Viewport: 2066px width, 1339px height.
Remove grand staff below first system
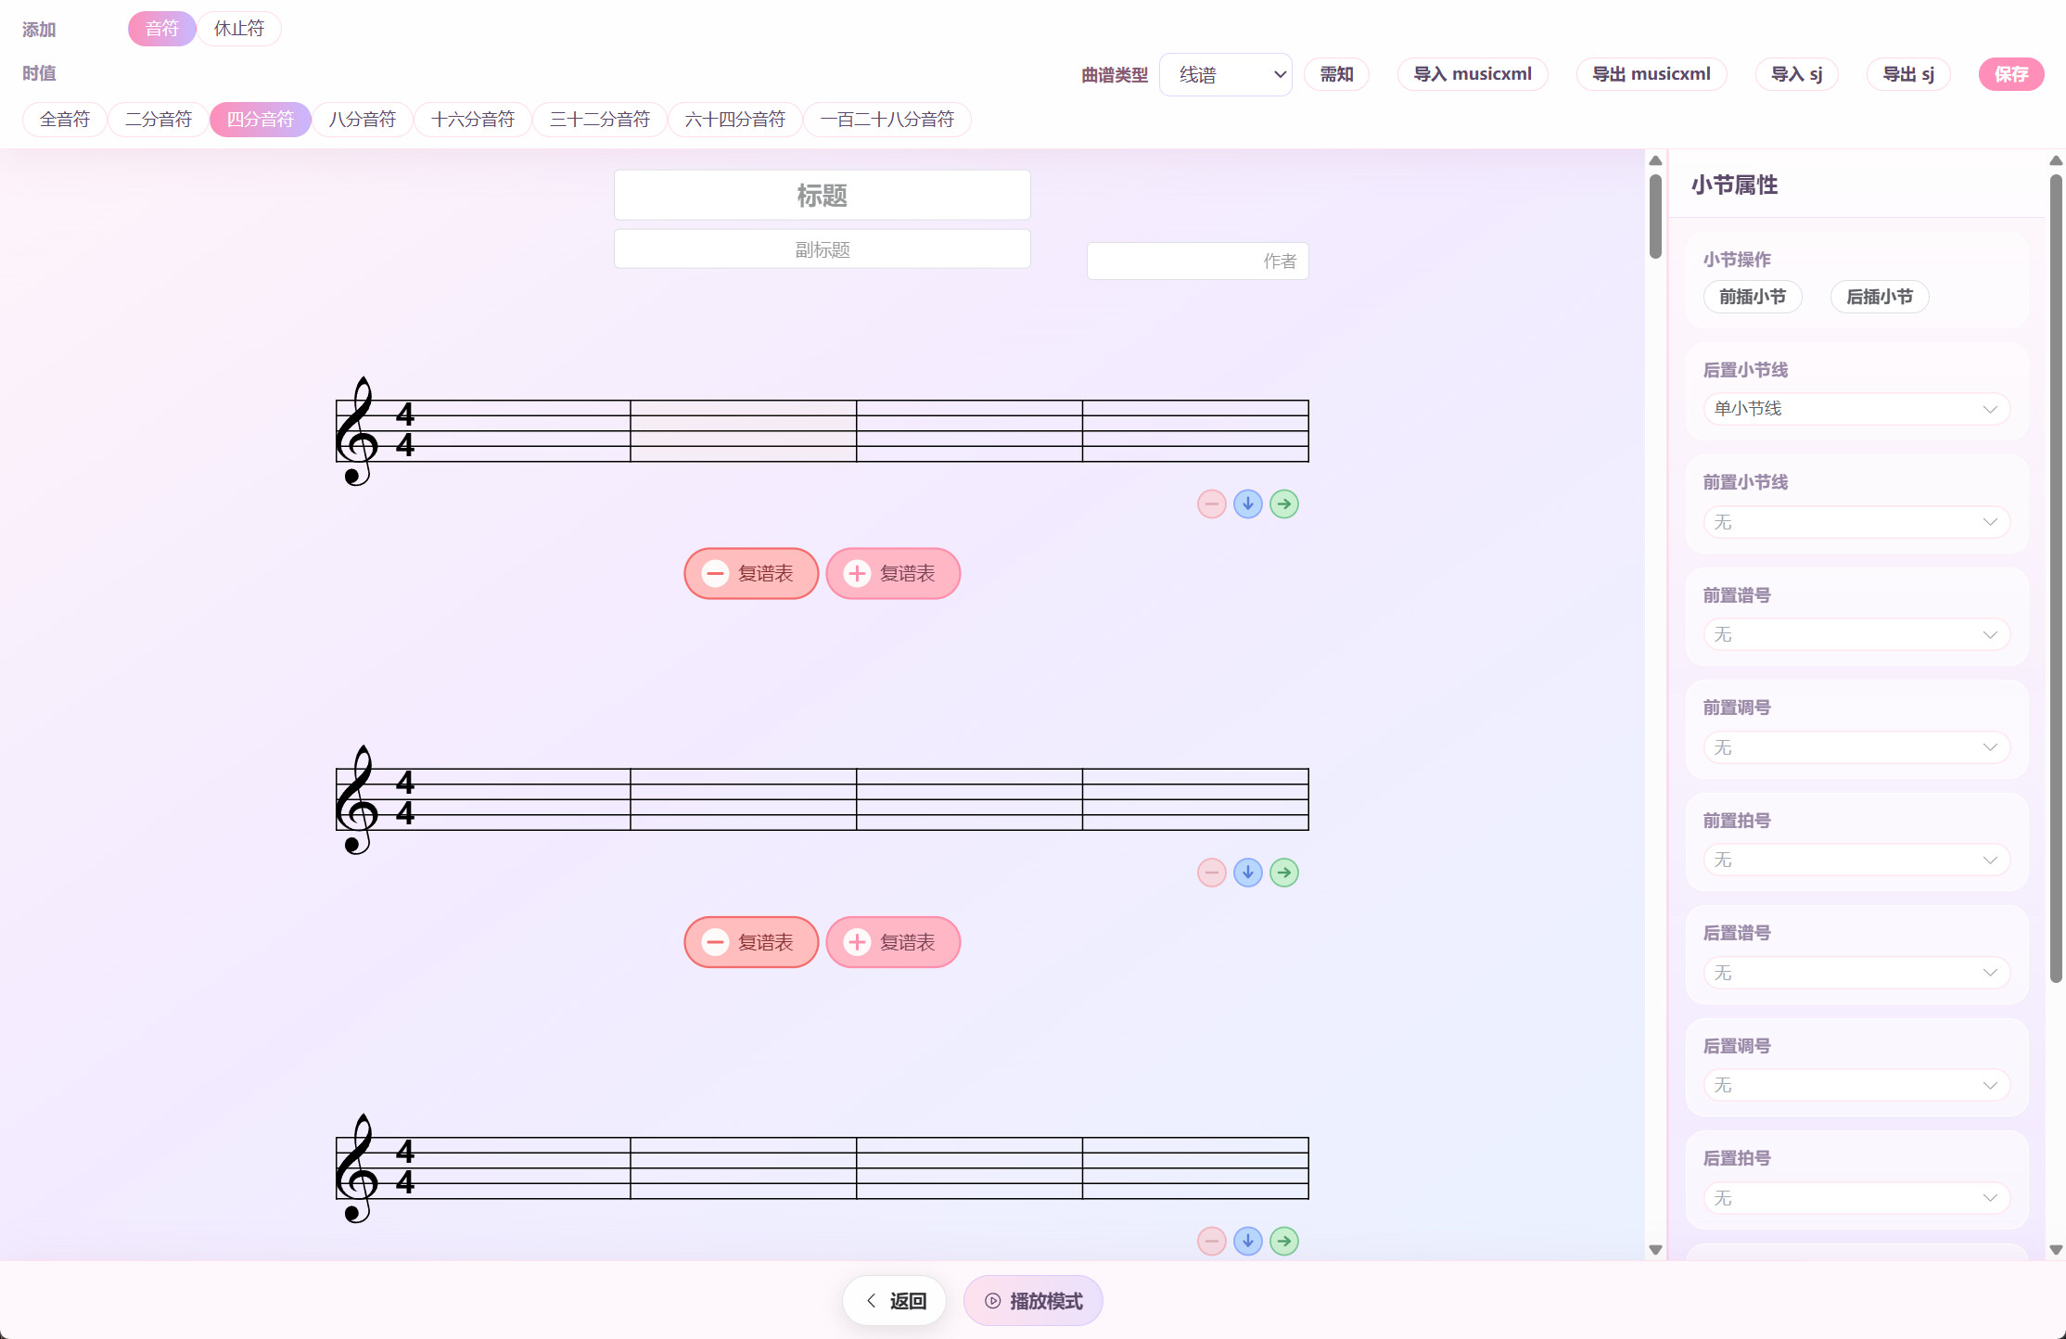[x=751, y=574]
